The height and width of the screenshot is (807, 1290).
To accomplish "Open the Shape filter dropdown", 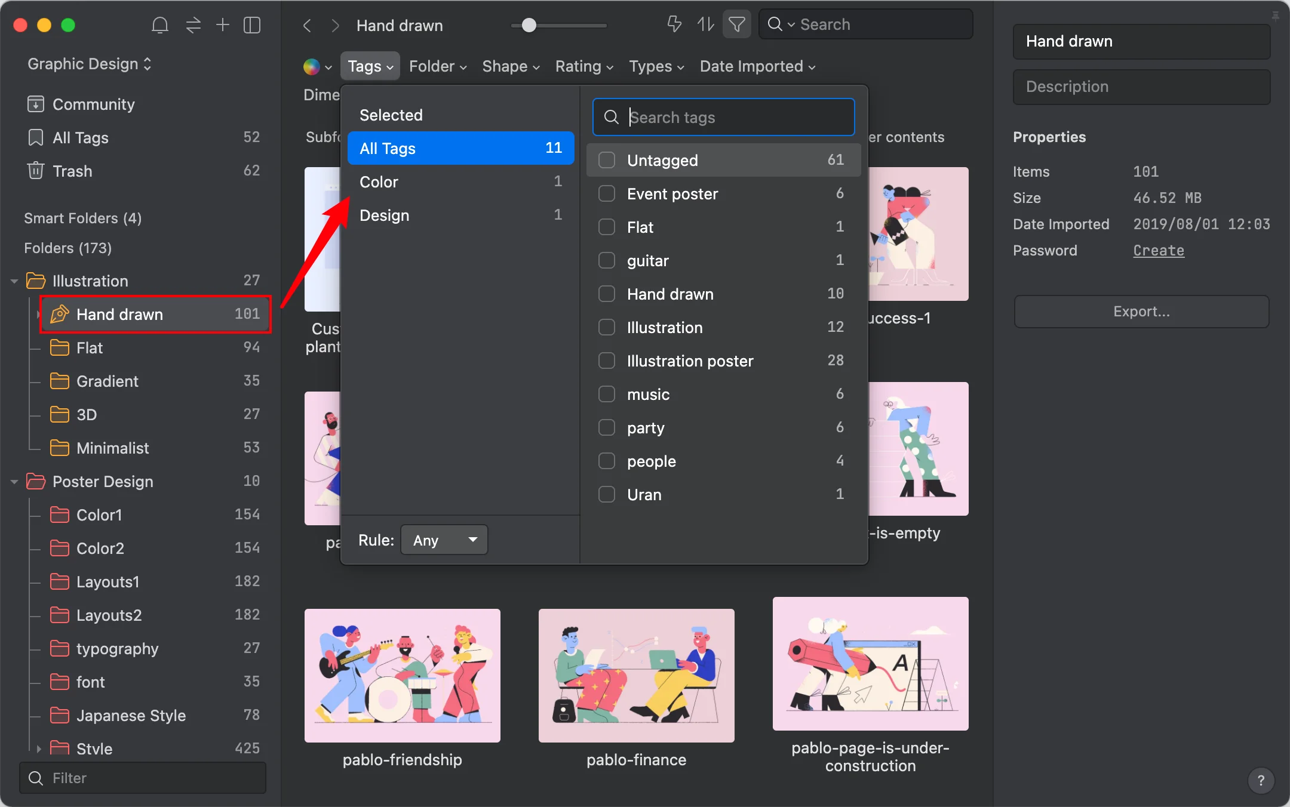I will click(511, 66).
